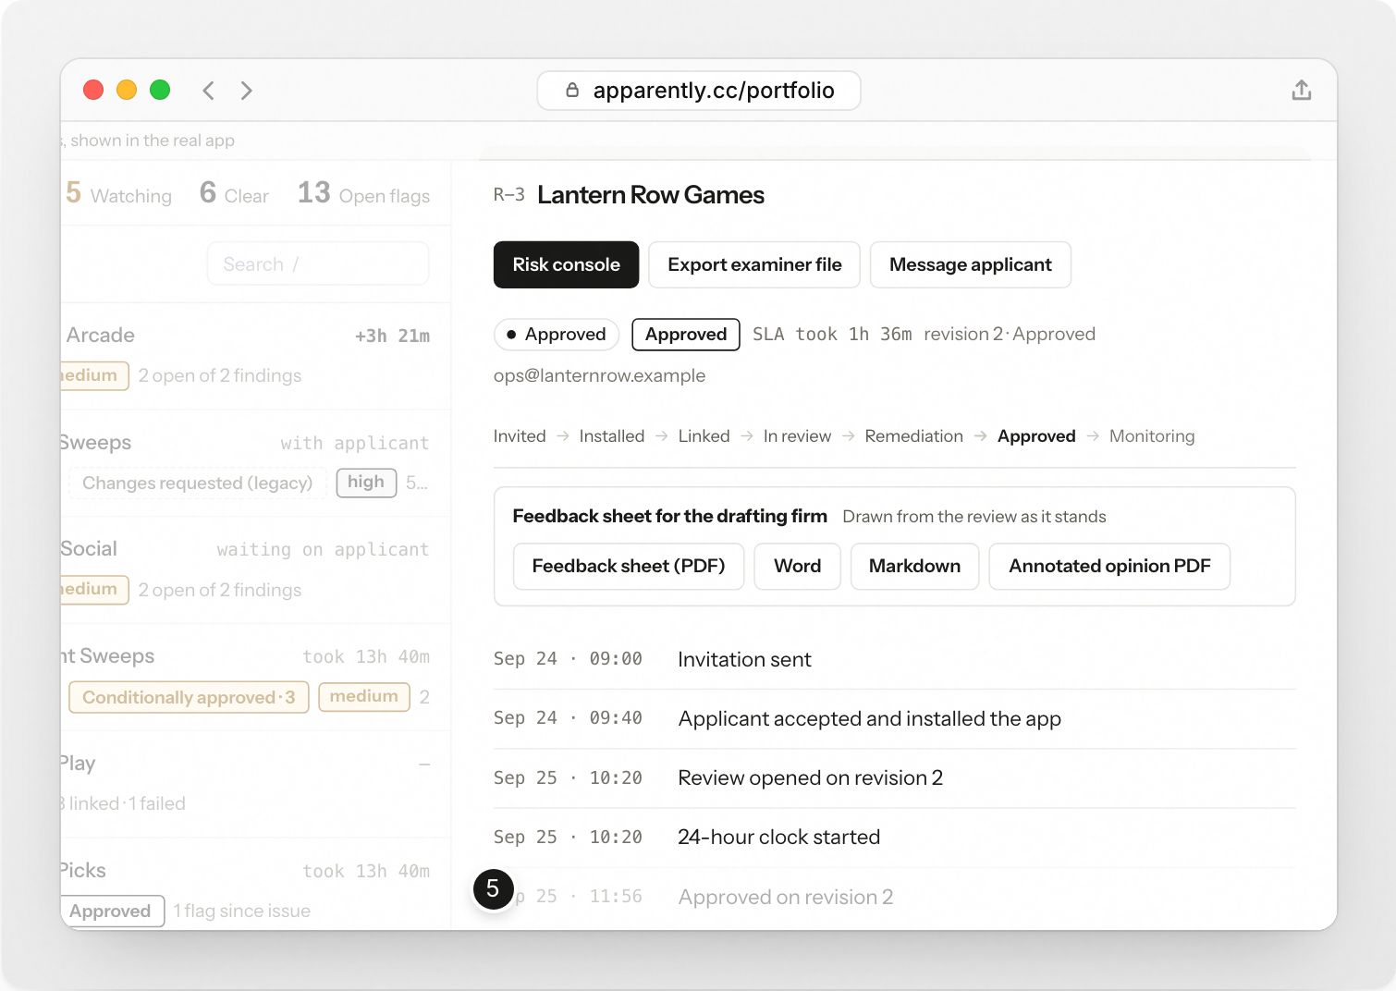This screenshot has width=1396, height=991.
Task: Select 'Approved on revision 2' entry
Action: click(x=895, y=898)
